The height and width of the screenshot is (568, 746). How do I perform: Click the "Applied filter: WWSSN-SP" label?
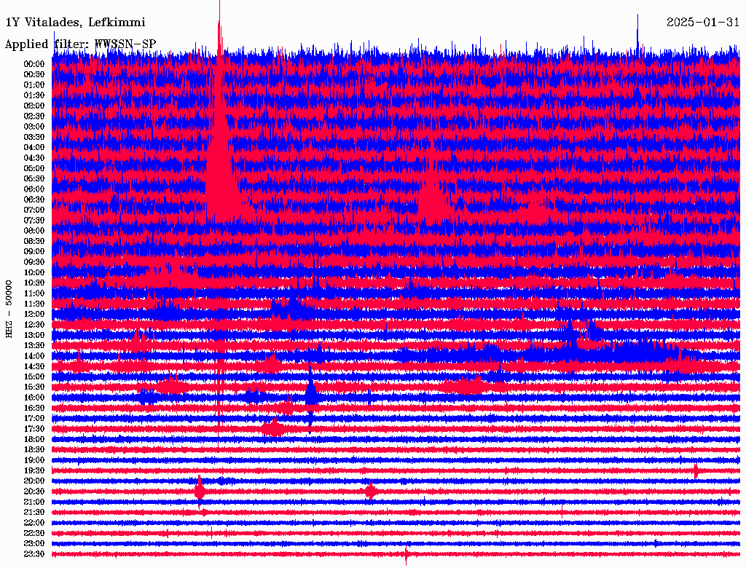(x=80, y=44)
